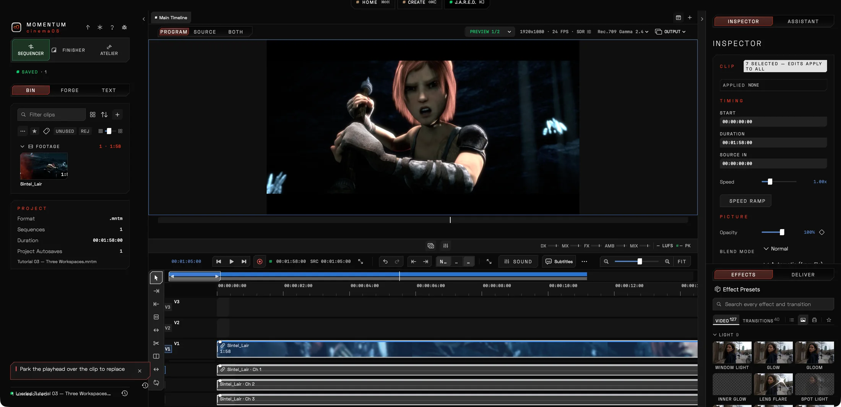The width and height of the screenshot is (841, 407).
Task: Switch to the SOURCE monitor tab
Action: tap(205, 32)
